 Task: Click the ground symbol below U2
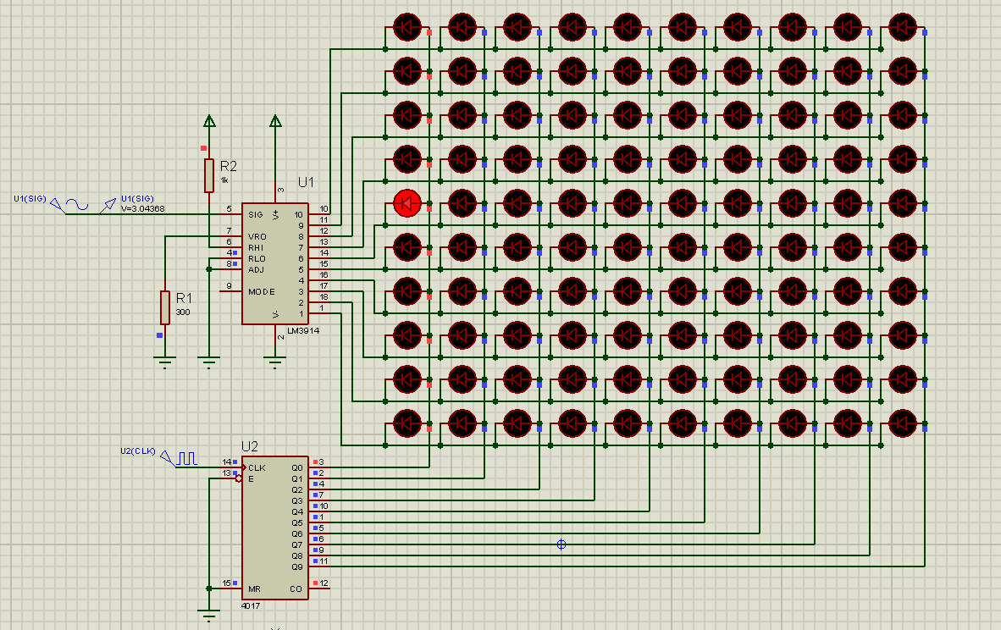209,616
